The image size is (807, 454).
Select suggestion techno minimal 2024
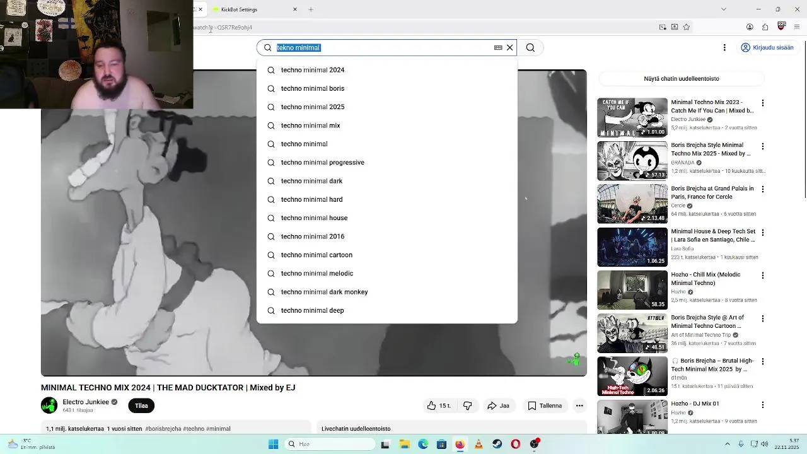(387, 70)
